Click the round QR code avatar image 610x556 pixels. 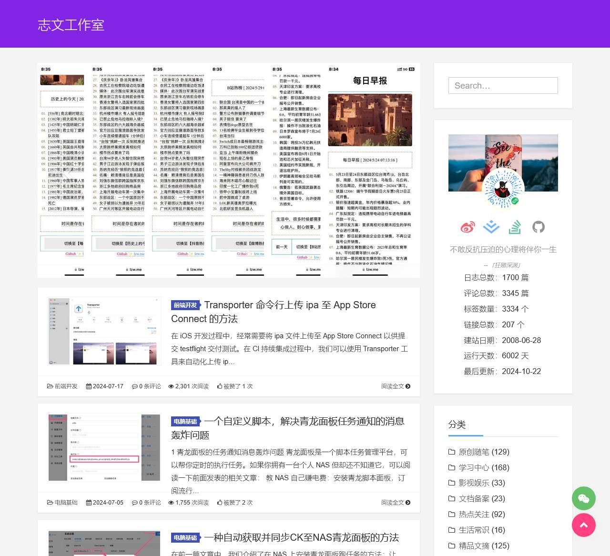503,189
